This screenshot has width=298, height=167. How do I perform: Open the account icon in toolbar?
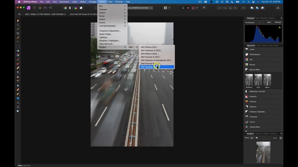point(278,8)
